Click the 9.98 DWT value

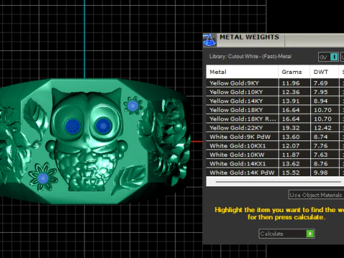pos(320,173)
